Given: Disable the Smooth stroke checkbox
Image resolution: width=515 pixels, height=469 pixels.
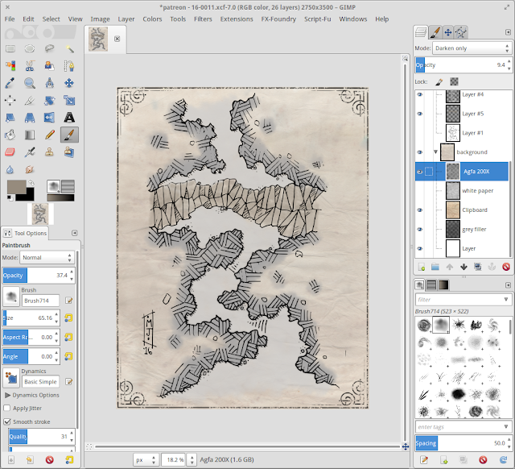Looking at the screenshot, I should coord(7,421).
